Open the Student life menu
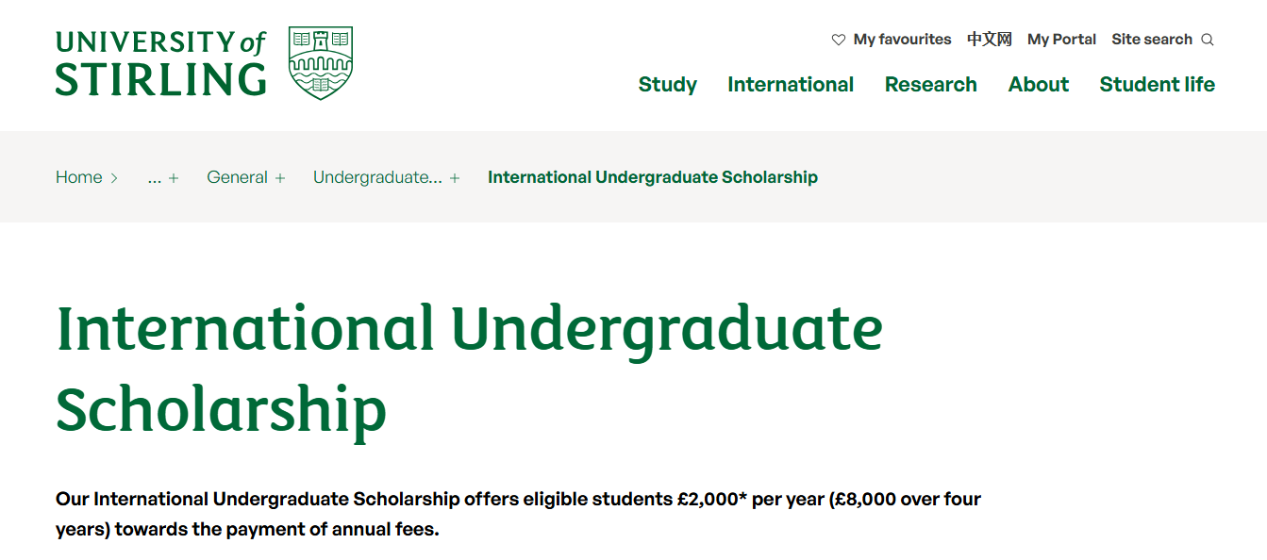Screen dimensions: 1267x560 coord(1157,84)
